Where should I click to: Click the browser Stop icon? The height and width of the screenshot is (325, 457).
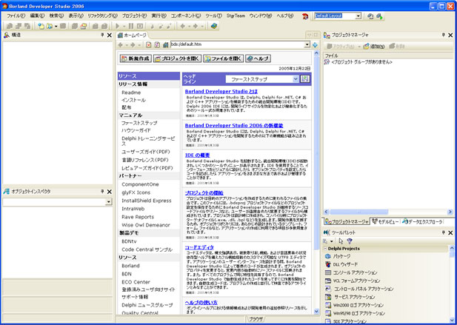[x=149, y=45]
